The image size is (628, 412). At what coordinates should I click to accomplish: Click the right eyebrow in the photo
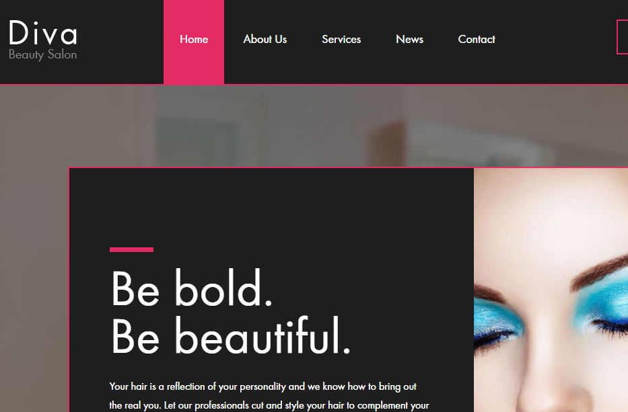click(x=600, y=272)
